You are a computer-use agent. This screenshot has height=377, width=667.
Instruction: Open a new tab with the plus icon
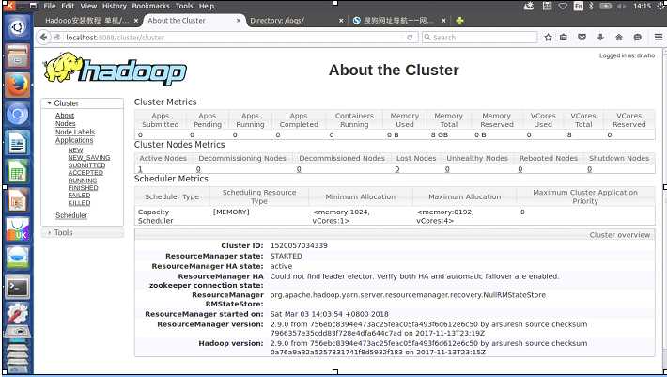[x=459, y=21]
